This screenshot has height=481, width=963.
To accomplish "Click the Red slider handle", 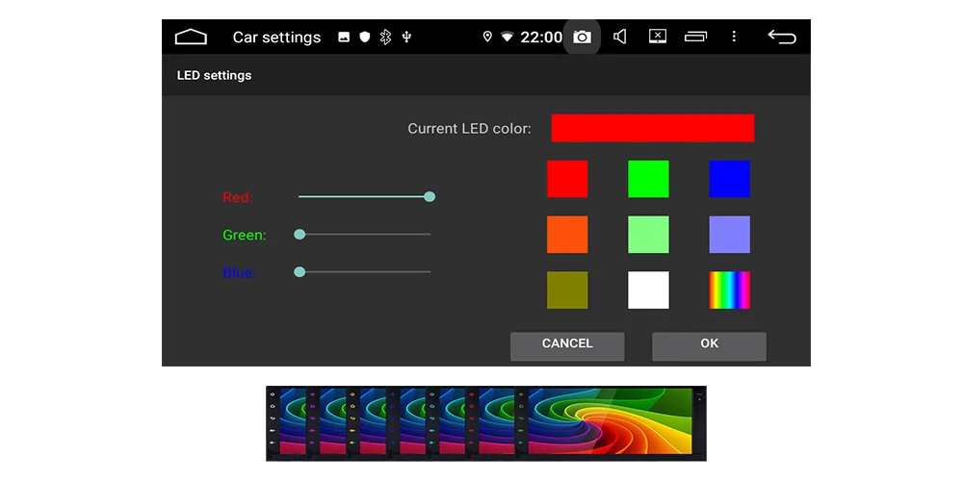I will [x=429, y=196].
